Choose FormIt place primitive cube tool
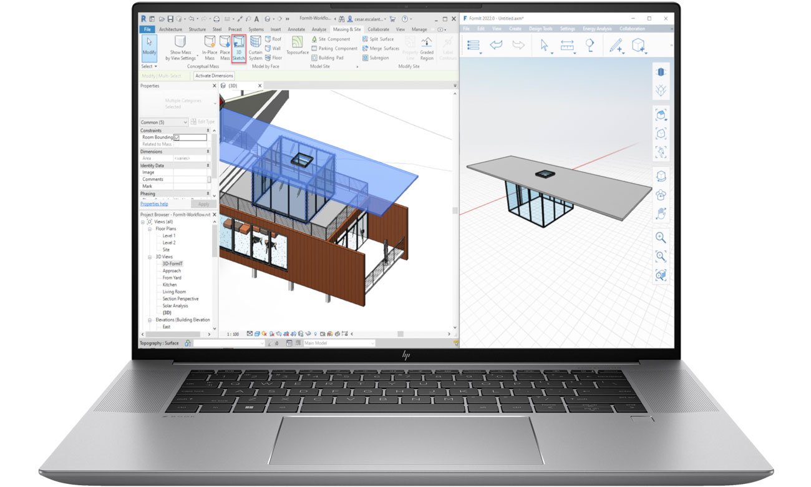 coord(638,45)
